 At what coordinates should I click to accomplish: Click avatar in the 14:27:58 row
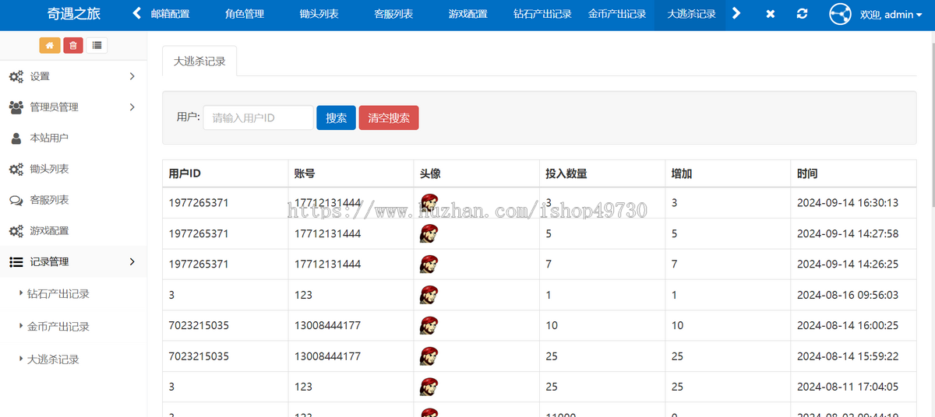point(429,233)
